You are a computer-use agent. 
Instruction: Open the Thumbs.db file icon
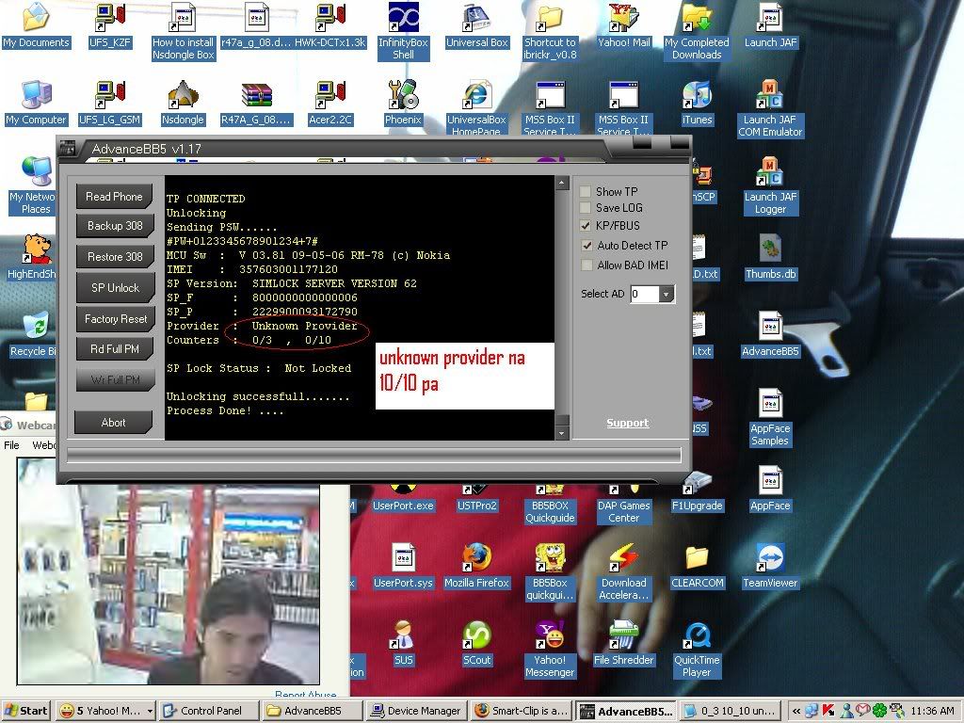[770, 258]
